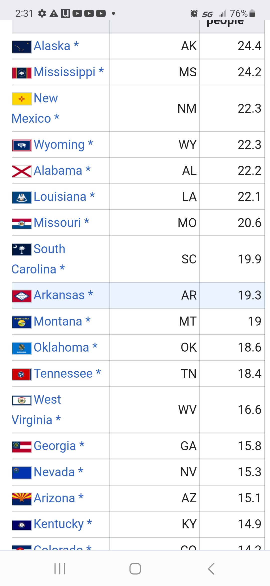Open the Oklahoma link
This screenshot has width=270, height=586.
[61, 347]
